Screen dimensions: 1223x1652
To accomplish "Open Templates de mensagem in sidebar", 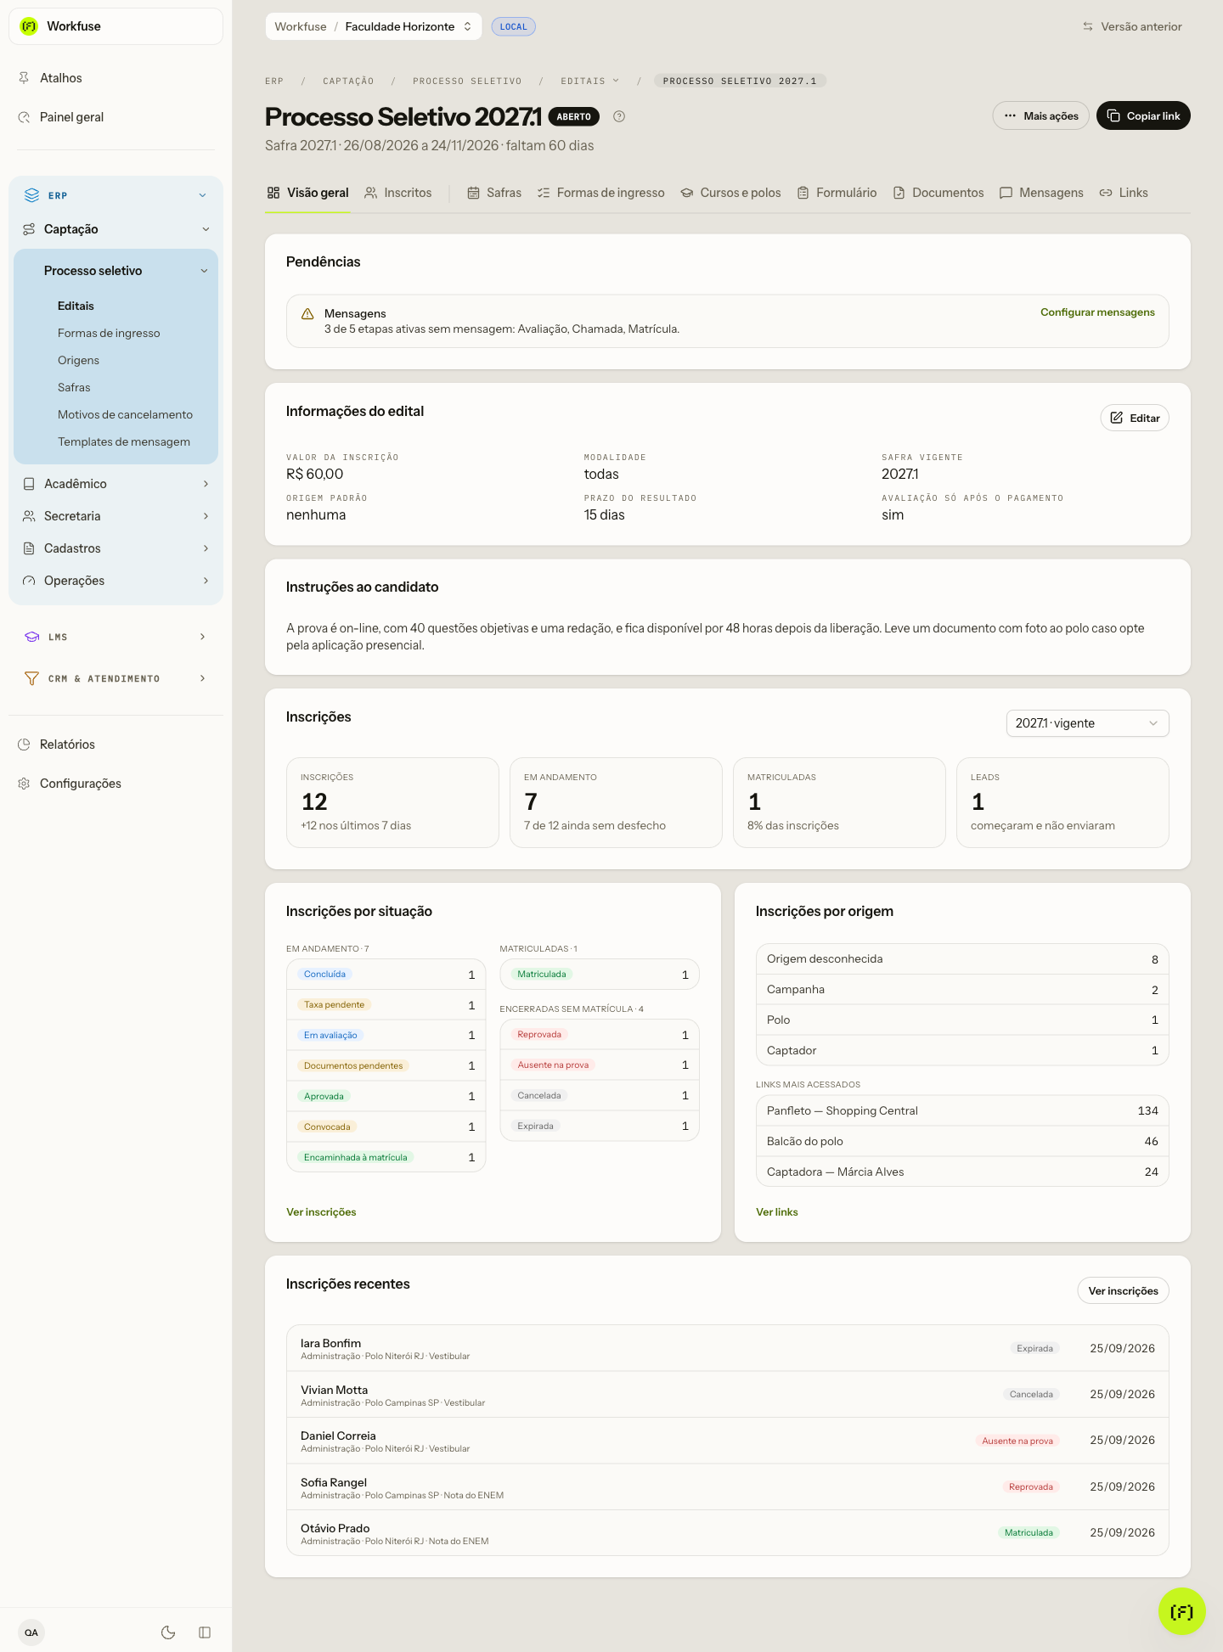I will coord(124,441).
